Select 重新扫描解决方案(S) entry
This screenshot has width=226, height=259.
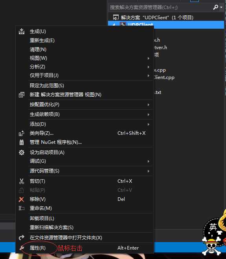click(x=85, y=228)
